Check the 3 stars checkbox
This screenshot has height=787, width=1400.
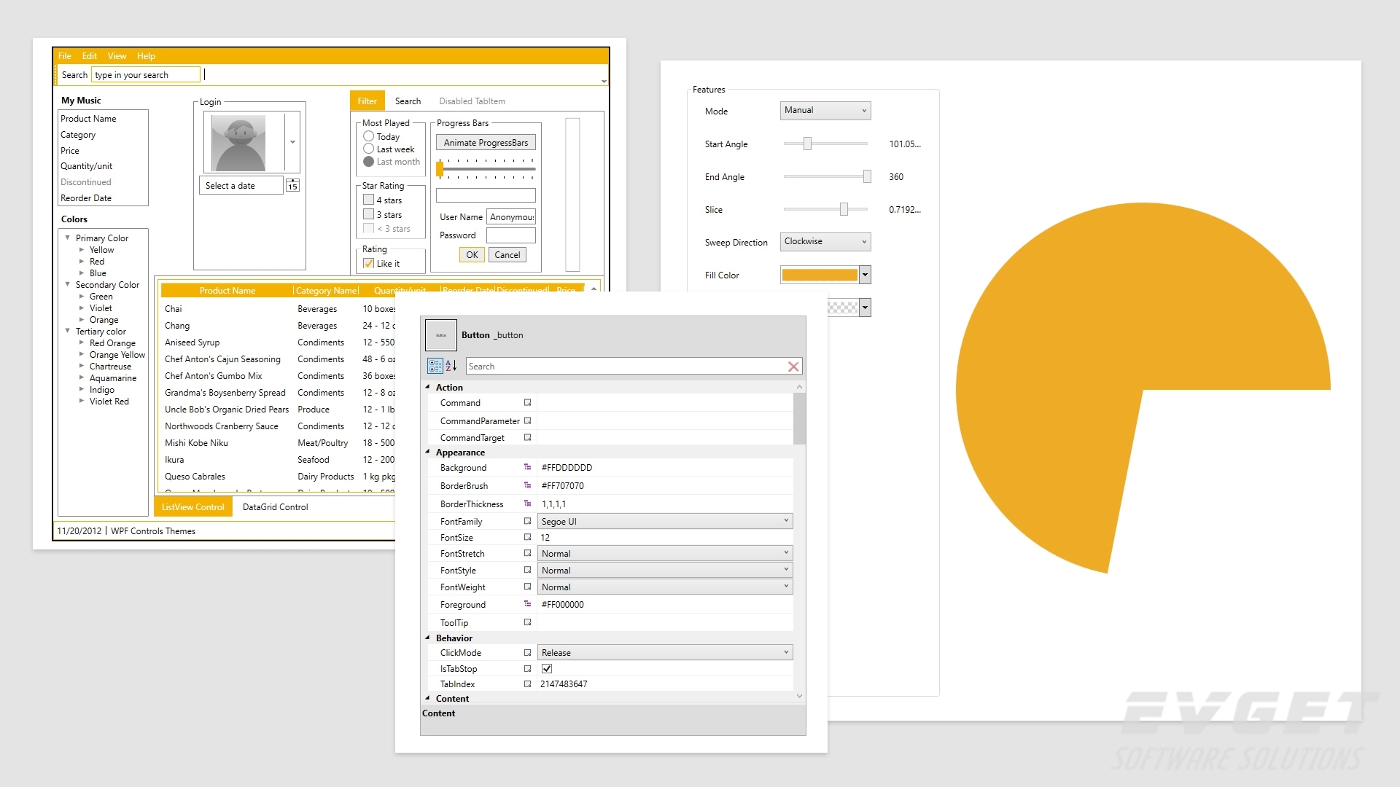(368, 214)
